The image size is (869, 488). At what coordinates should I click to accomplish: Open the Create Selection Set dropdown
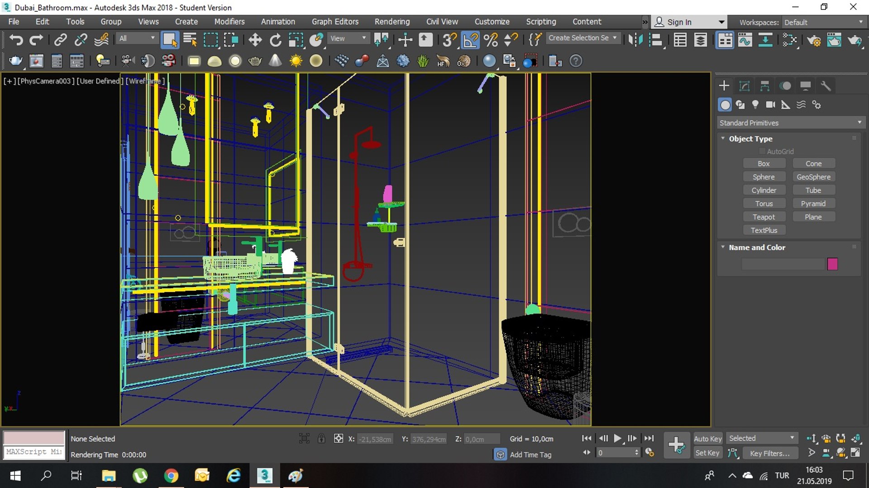583,38
